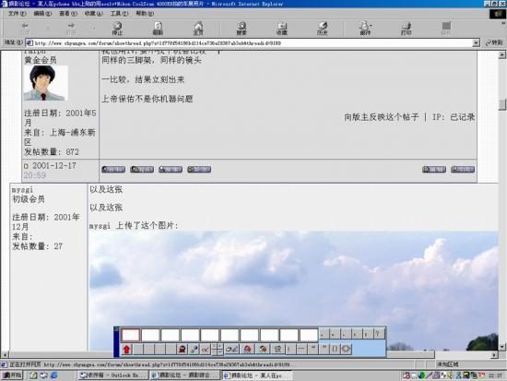Image resolution: width=507 pixels, height=381 pixels.
Task: Click inside the address bar URL field
Action: click(x=253, y=42)
